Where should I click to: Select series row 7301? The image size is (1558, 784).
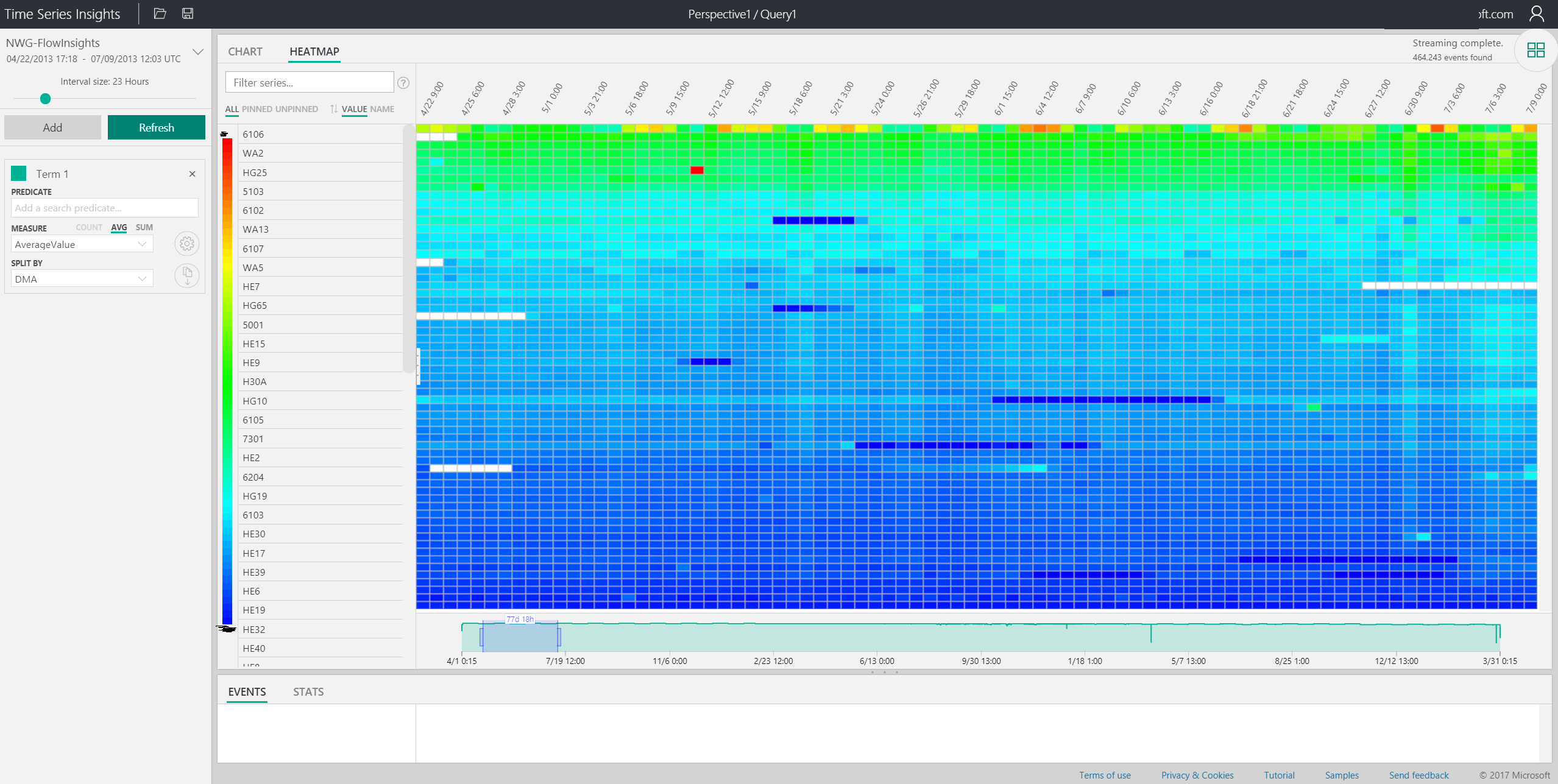coord(320,439)
